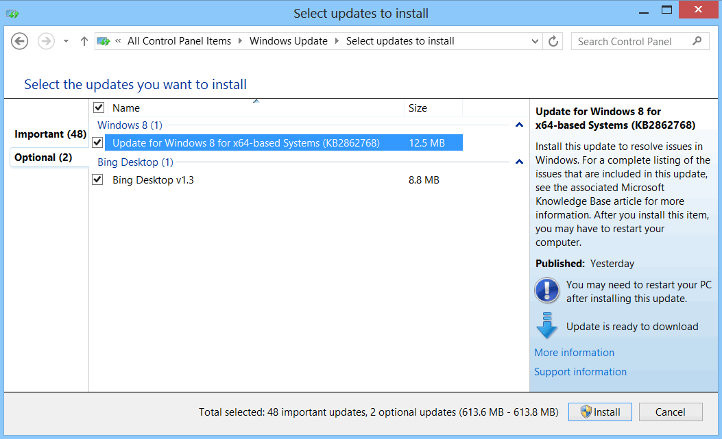Sort updates by the Name column

pyautogui.click(x=256, y=108)
